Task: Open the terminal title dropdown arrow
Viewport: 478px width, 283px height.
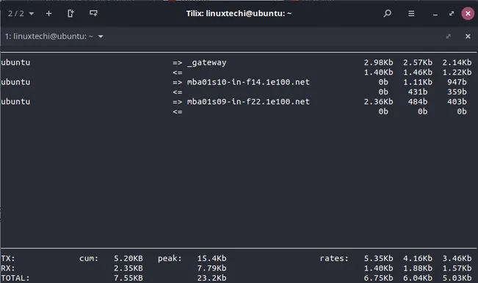Action: 101,37
